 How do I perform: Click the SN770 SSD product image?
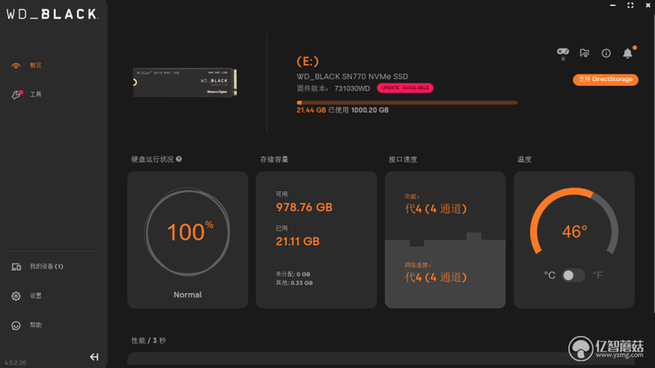(x=185, y=83)
